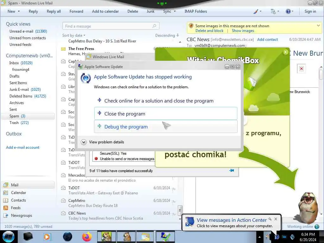Screen dimensions: 324x243
Task: Choose Debug the program option
Action: 166,127
